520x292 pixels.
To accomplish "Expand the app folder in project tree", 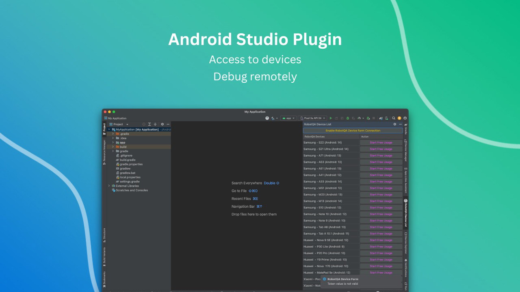I will pos(113,142).
